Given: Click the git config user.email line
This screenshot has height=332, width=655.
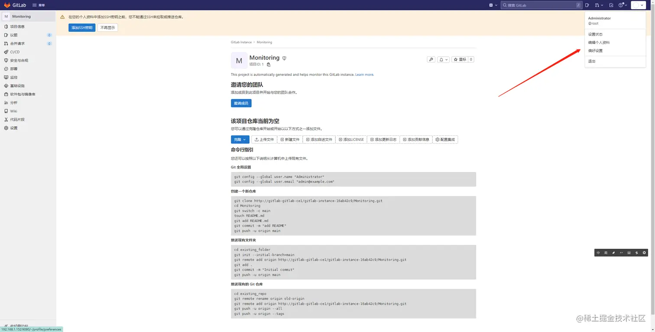Looking at the screenshot, I should pyautogui.click(x=284, y=182).
